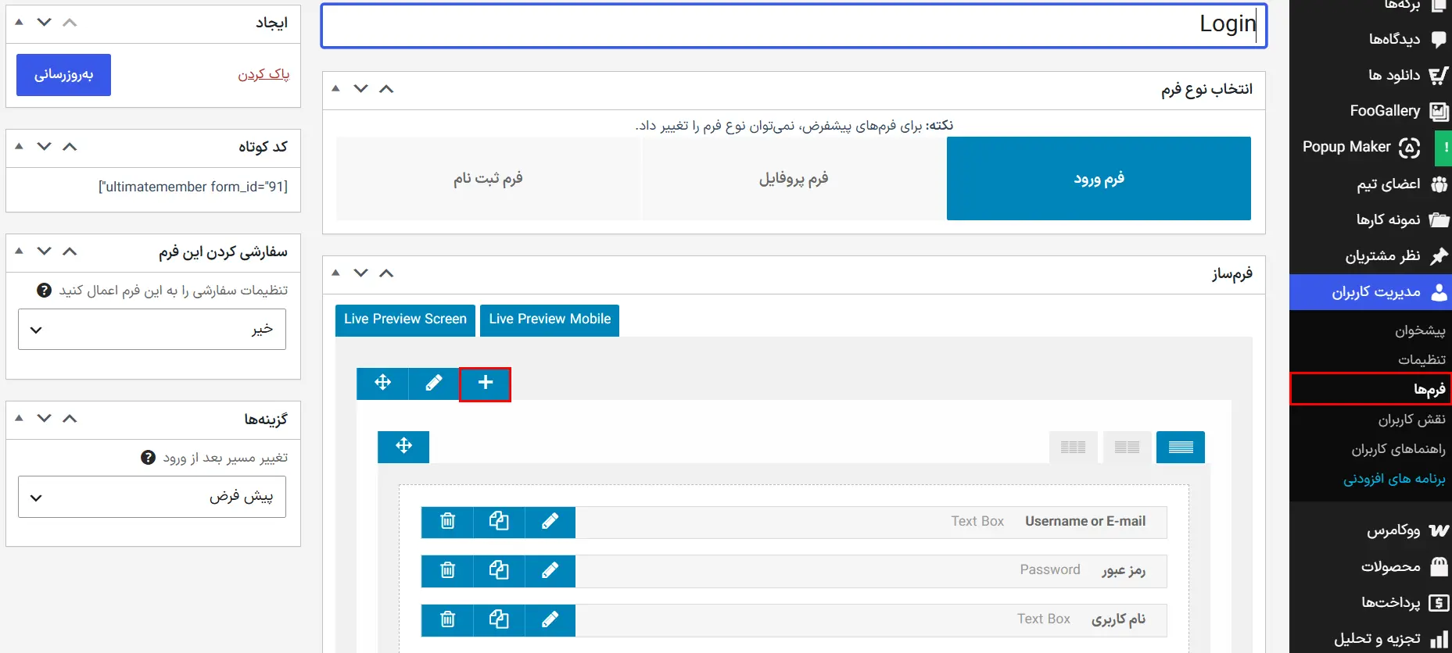Select the فرم ثبت نام form type
This screenshot has height=653, width=1452.
click(489, 179)
